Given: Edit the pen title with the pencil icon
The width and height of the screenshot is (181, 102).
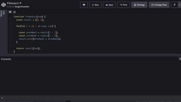Looking at the screenshot, I should tap(20, 3).
